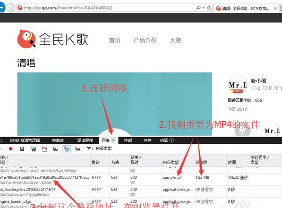Switch to 调试程序 tab
This screenshot has width=282, height=208.
coord(85,140)
